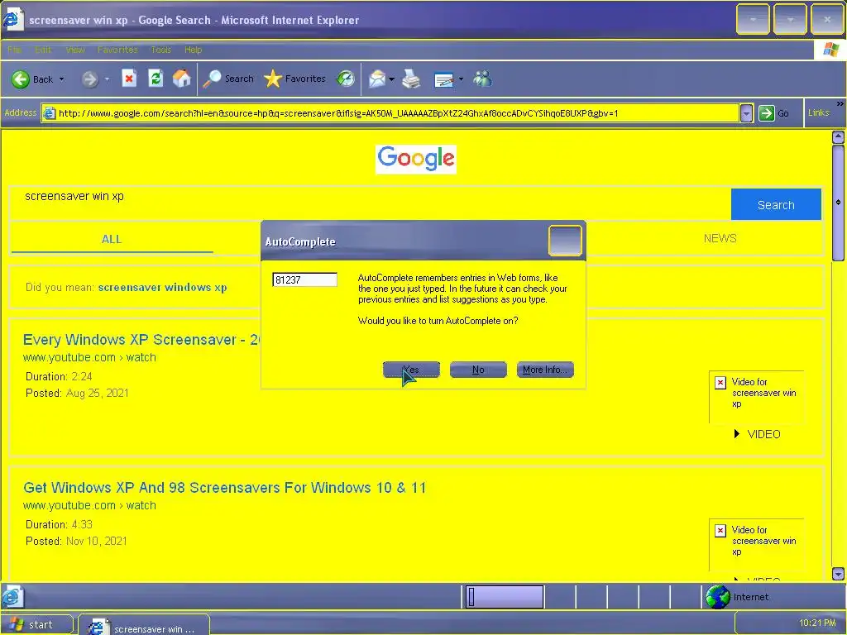Screen dimensions: 847x635
Task: Open the Back history dropdown arrow
Action: click(61, 79)
